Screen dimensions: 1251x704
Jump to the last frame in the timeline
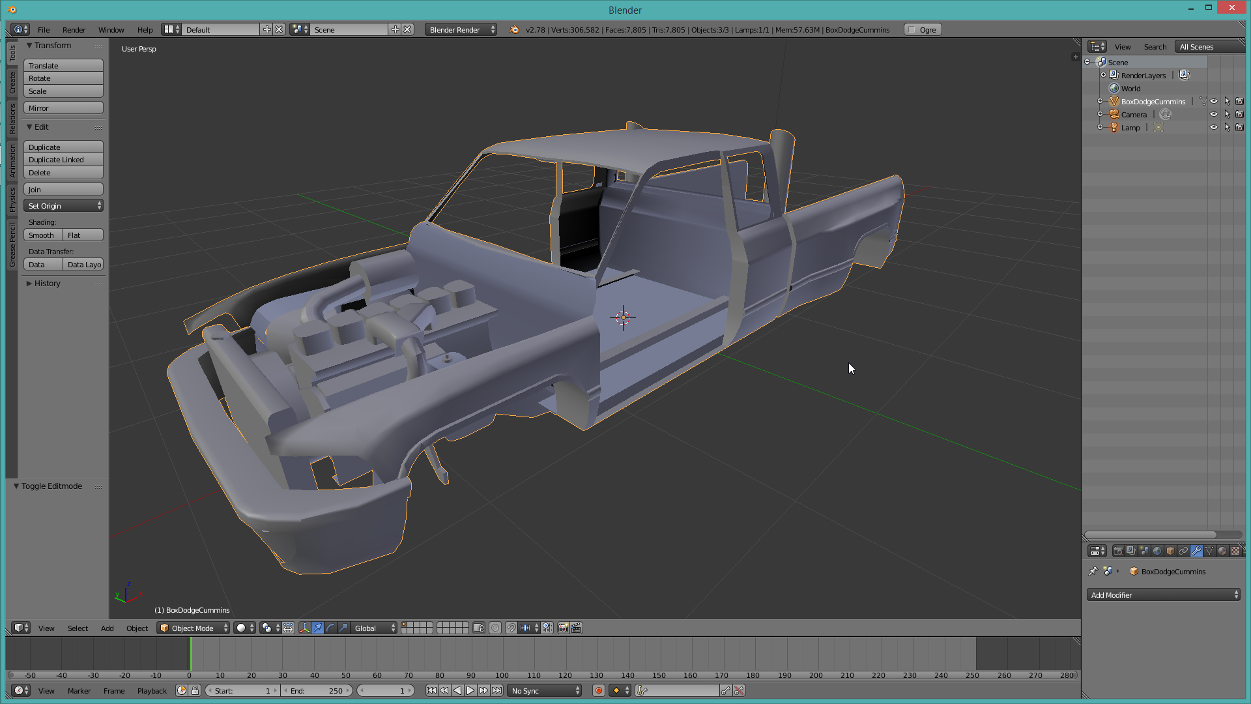(497, 690)
